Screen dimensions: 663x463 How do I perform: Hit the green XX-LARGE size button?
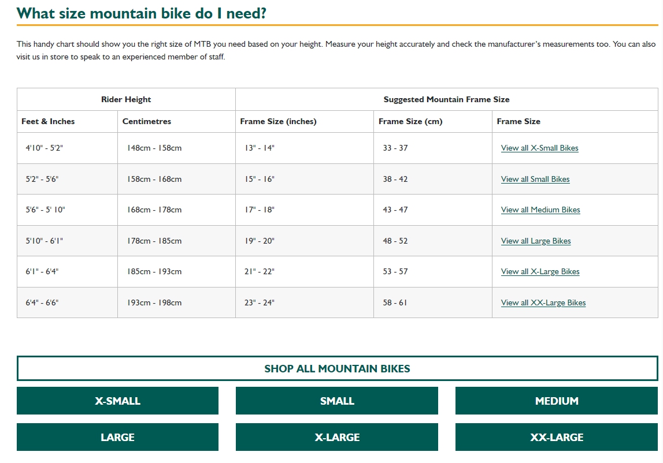click(556, 437)
